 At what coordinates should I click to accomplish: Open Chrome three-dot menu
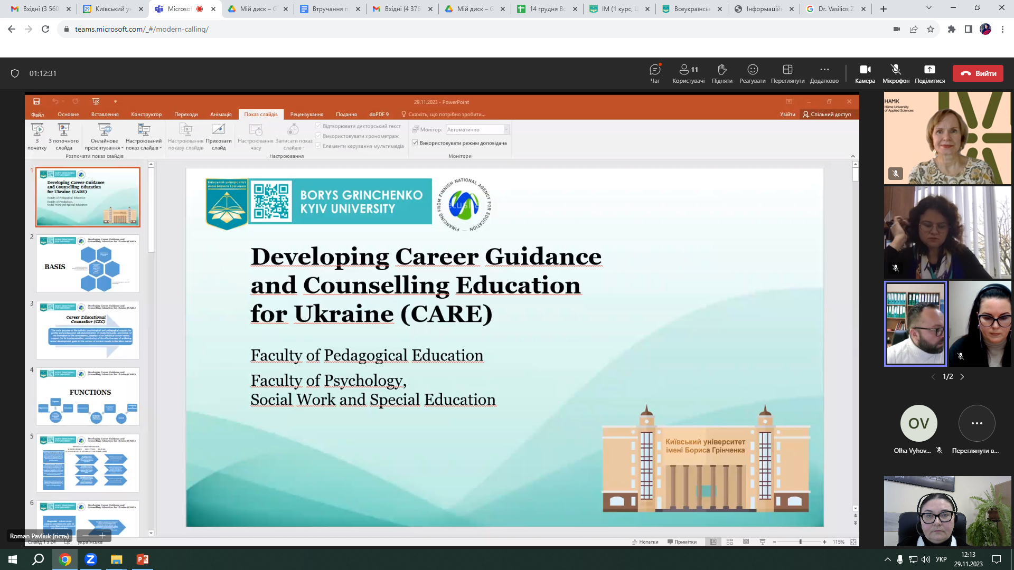coord(1002,29)
